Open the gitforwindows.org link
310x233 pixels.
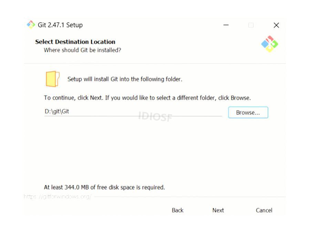click(x=58, y=197)
